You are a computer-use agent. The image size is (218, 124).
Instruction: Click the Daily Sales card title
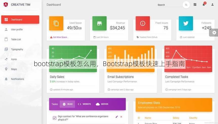click(57, 77)
